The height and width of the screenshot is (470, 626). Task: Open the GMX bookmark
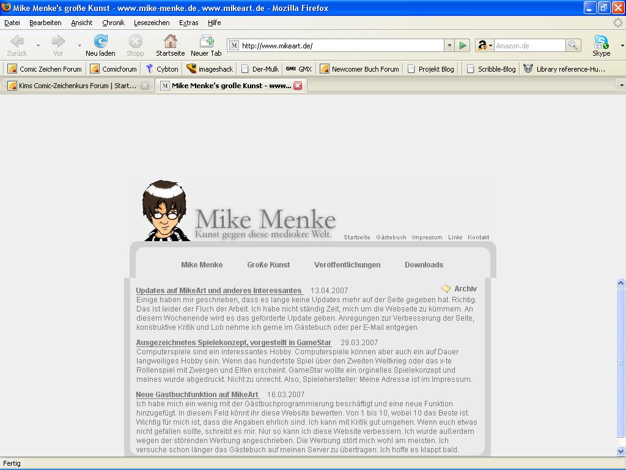pyautogui.click(x=299, y=69)
